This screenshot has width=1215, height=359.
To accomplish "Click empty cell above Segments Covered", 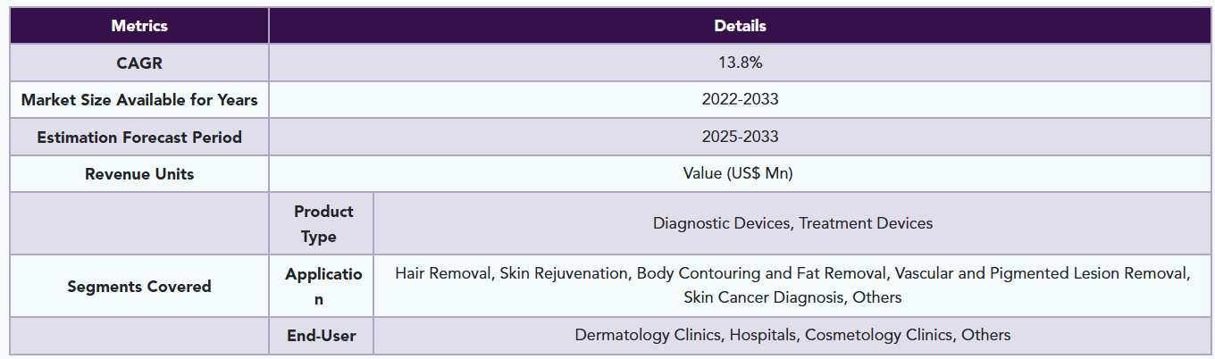I will [139, 224].
